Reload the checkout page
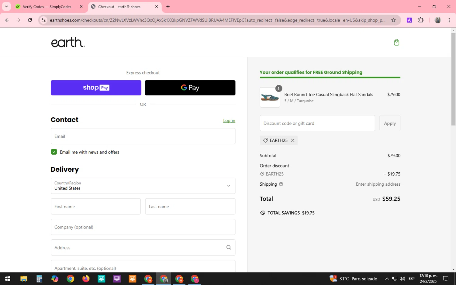This screenshot has height=285, width=456. (30, 20)
